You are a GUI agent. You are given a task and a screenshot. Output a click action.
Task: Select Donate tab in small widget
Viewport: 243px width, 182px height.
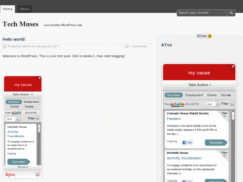point(29,107)
